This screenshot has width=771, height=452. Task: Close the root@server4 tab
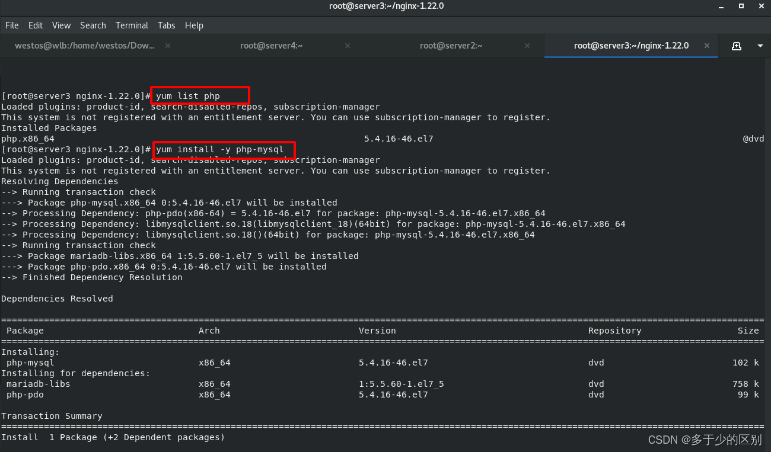(347, 46)
